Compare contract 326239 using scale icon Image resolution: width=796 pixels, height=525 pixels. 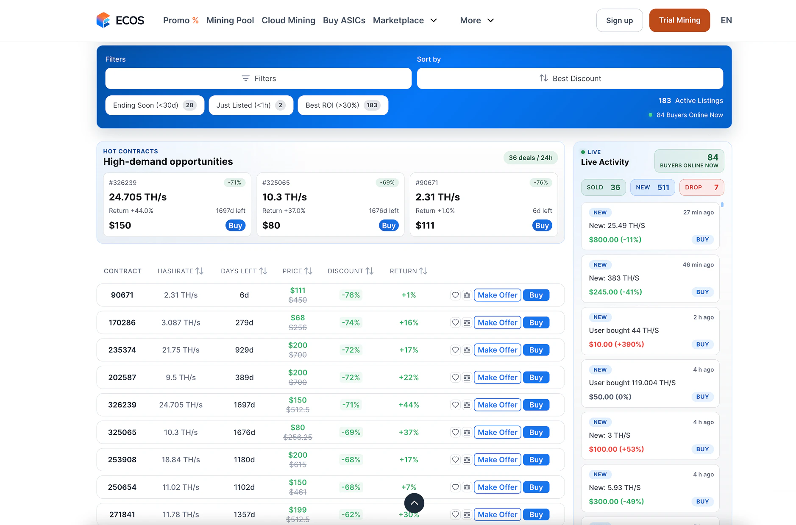point(467,405)
